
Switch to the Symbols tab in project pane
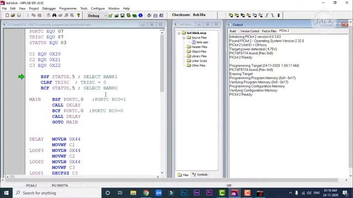point(200,174)
